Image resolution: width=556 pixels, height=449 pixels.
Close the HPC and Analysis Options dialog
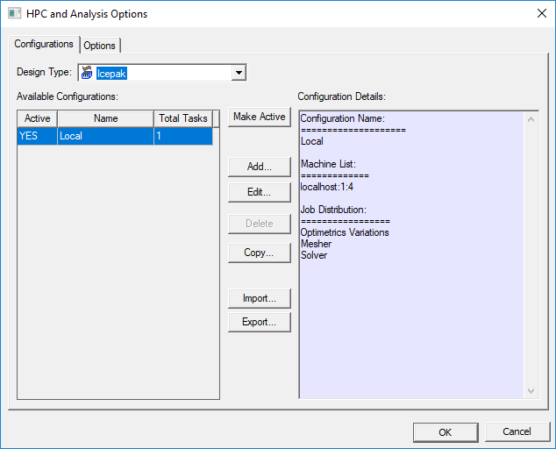coord(541,13)
